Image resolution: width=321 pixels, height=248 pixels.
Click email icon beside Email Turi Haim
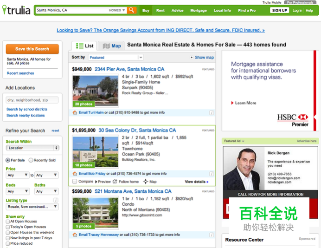75,112
